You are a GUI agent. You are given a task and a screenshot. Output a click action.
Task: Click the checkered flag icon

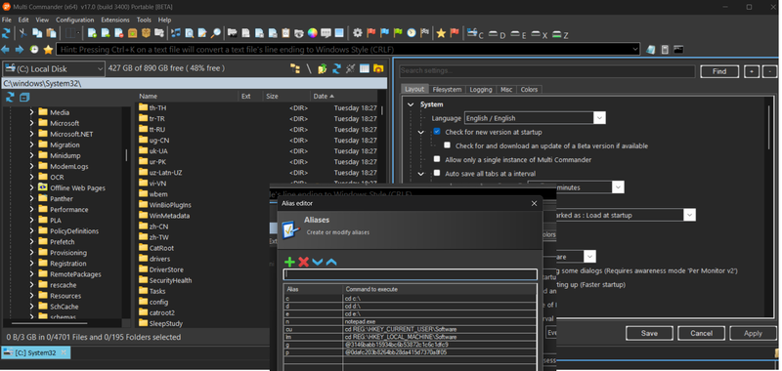(x=424, y=33)
